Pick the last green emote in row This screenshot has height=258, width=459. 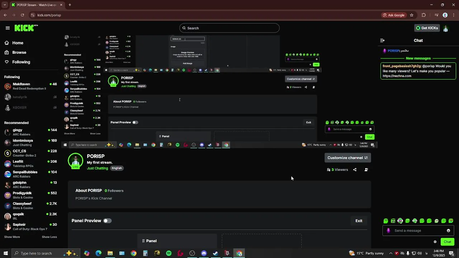[451, 221]
